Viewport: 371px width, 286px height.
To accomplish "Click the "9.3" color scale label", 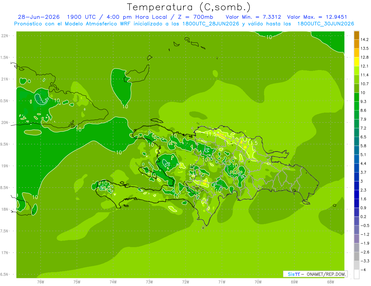I will (364, 102).
